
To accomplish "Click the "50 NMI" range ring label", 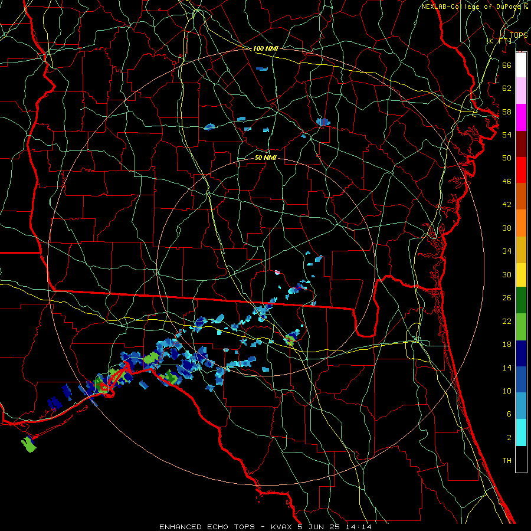I will [x=265, y=158].
